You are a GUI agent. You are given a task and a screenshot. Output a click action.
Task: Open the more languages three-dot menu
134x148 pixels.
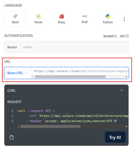(x=124, y=19)
